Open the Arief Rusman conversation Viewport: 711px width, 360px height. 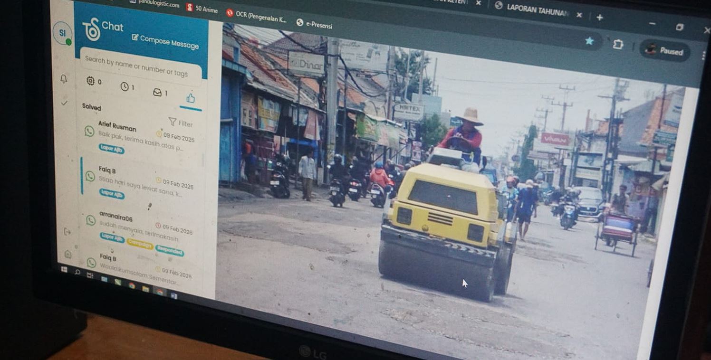tap(143, 135)
